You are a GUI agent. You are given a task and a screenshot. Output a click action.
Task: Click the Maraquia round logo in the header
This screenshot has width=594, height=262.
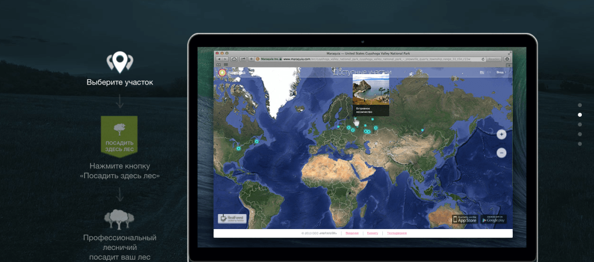click(222, 72)
